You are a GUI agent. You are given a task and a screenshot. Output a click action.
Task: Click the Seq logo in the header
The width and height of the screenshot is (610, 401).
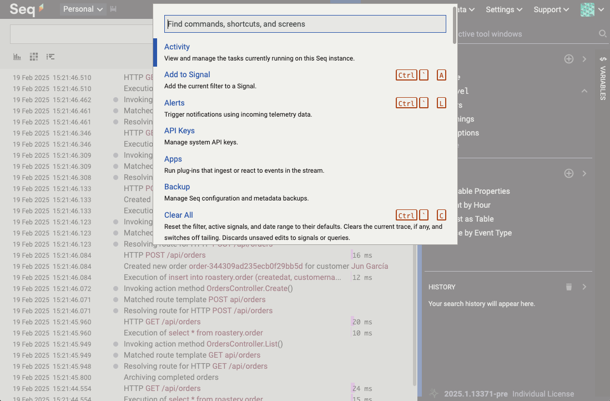(x=27, y=9)
